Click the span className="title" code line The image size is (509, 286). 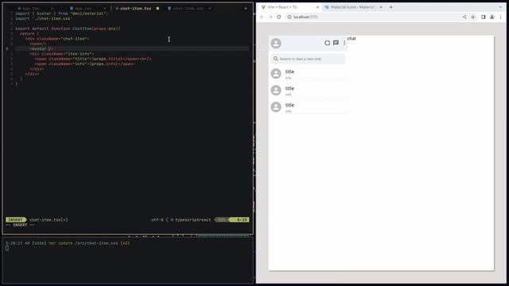[x=93, y=59]
